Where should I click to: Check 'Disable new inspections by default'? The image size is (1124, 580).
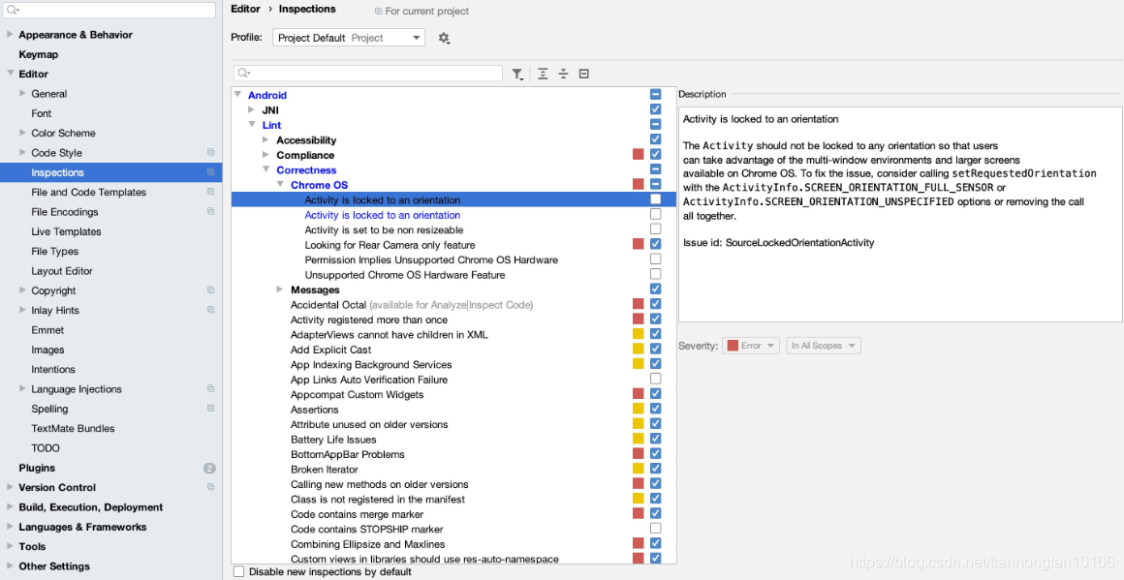238,571
